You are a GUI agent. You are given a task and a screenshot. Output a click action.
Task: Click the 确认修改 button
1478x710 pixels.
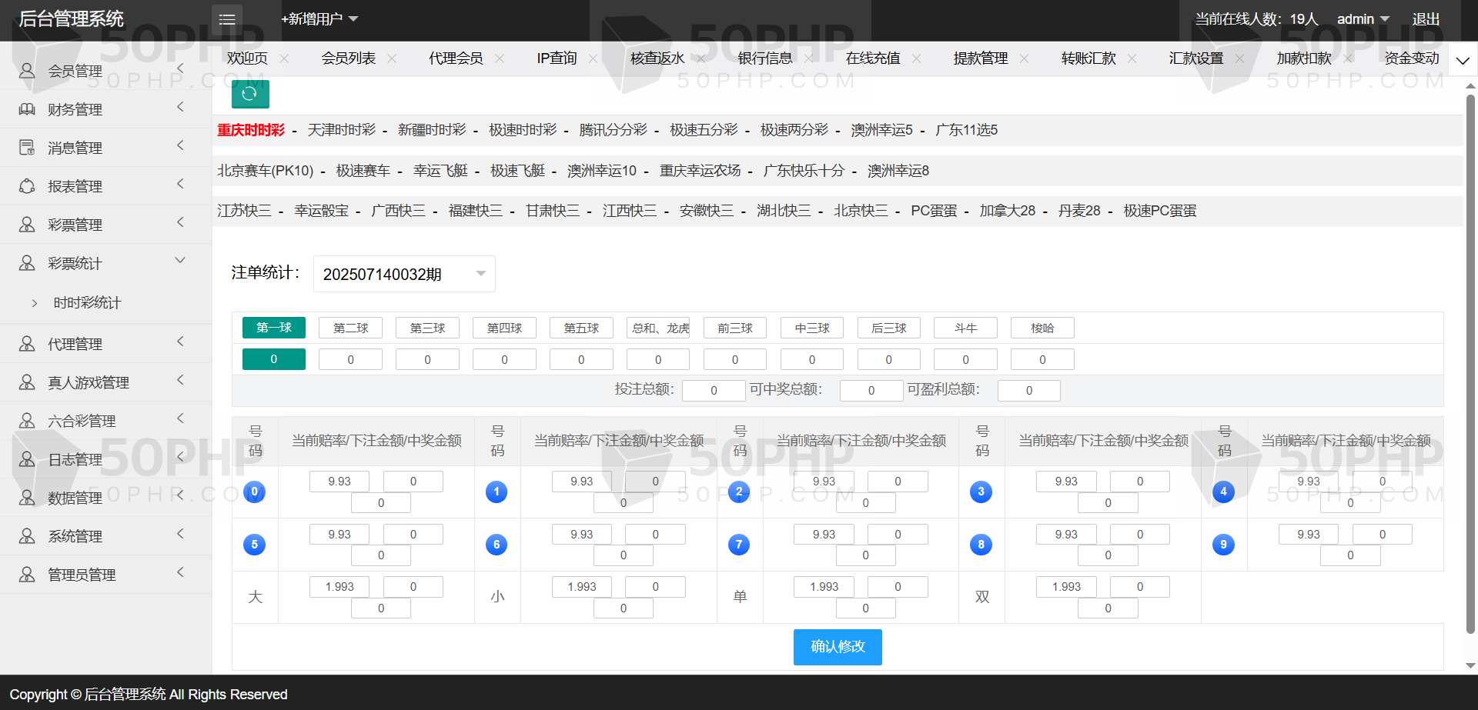point(838,647)
